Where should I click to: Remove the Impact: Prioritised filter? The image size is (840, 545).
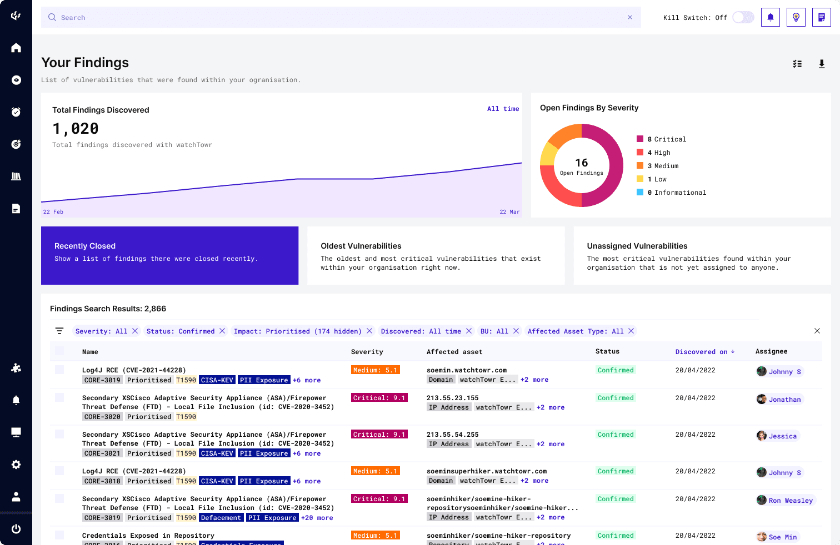point(369,331)
